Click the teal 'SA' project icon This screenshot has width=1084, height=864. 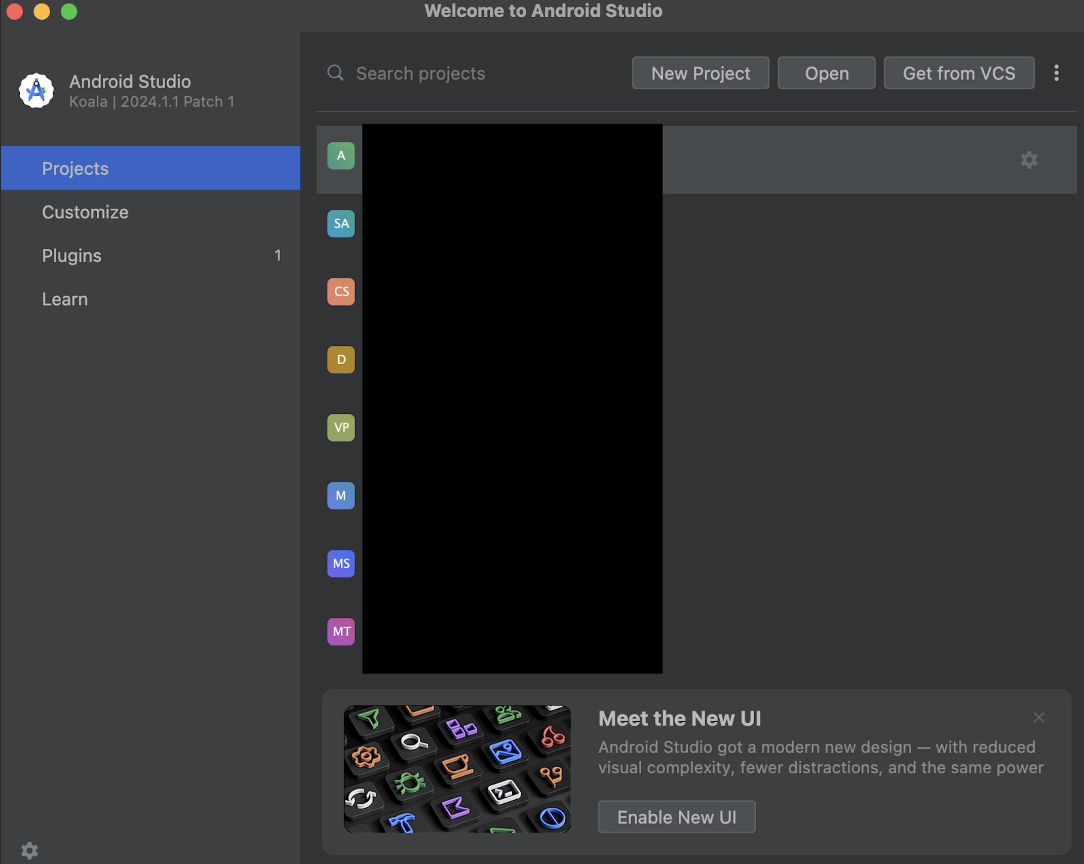click(341, 223)
